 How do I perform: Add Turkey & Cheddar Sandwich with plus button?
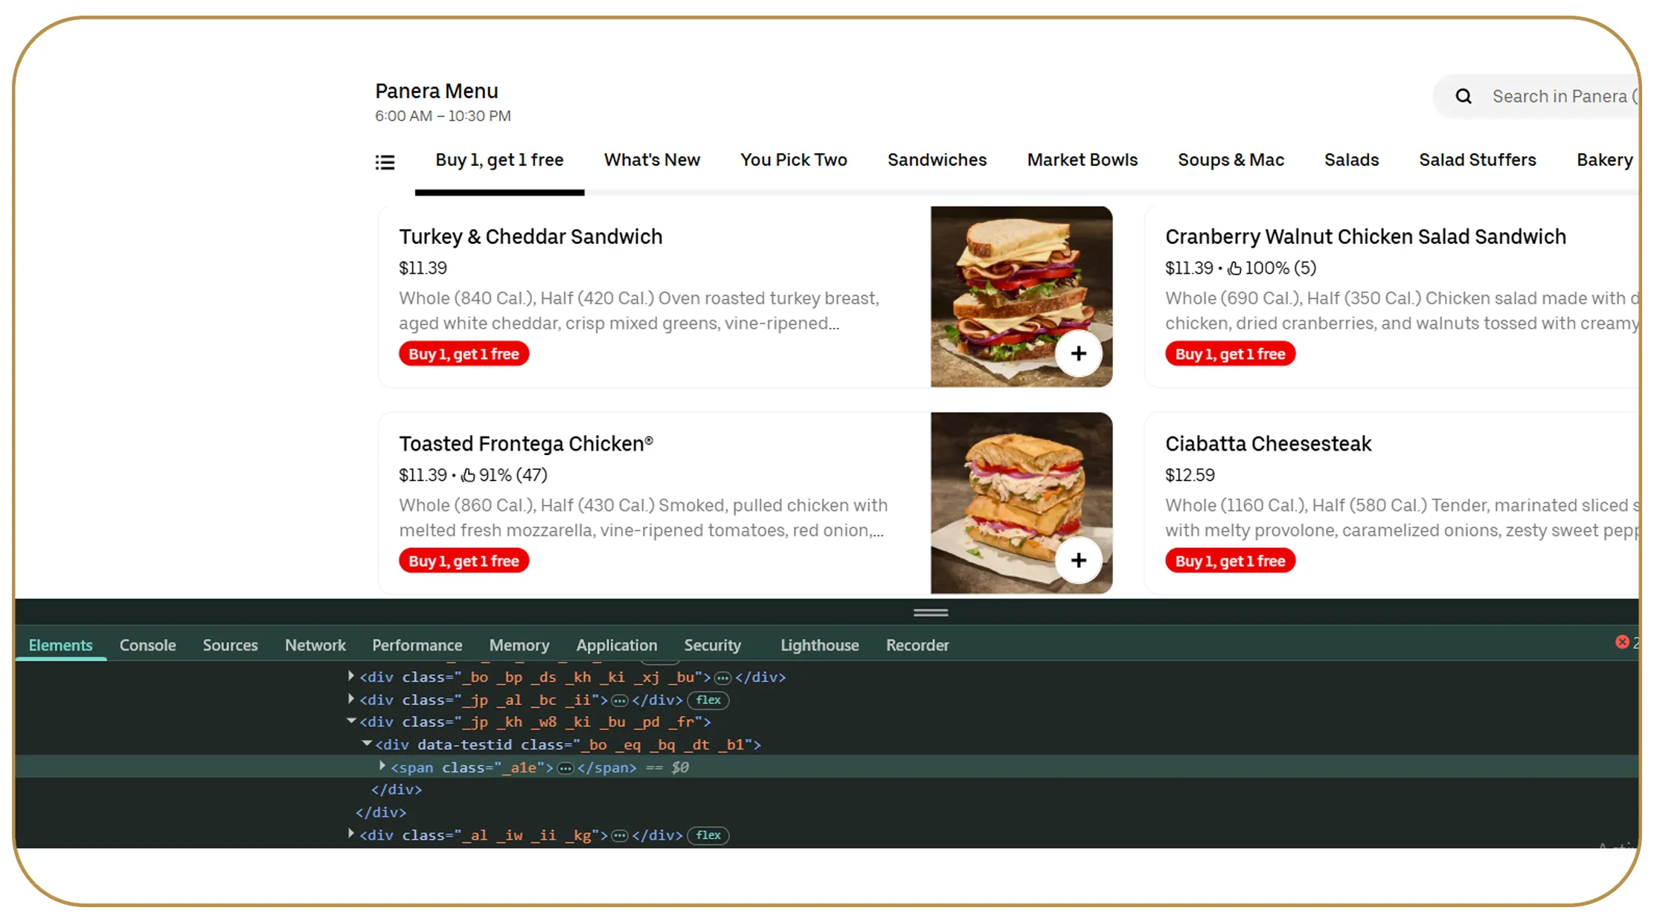point(1078,353)
